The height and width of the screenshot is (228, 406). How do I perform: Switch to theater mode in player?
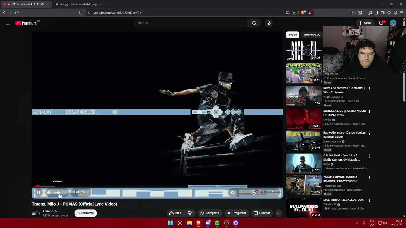pyautogui.click(x=264, y=193)
